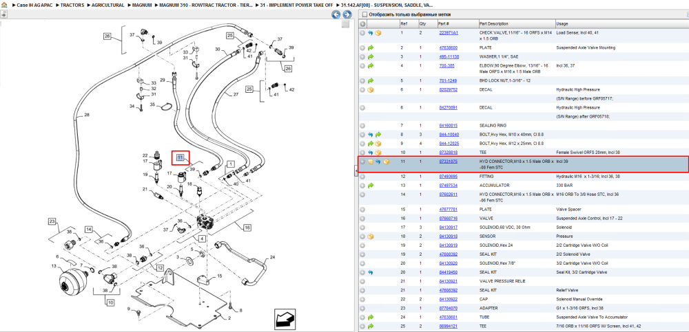Select the circle for ACCUMULATOR row

[x=362, y=186]
